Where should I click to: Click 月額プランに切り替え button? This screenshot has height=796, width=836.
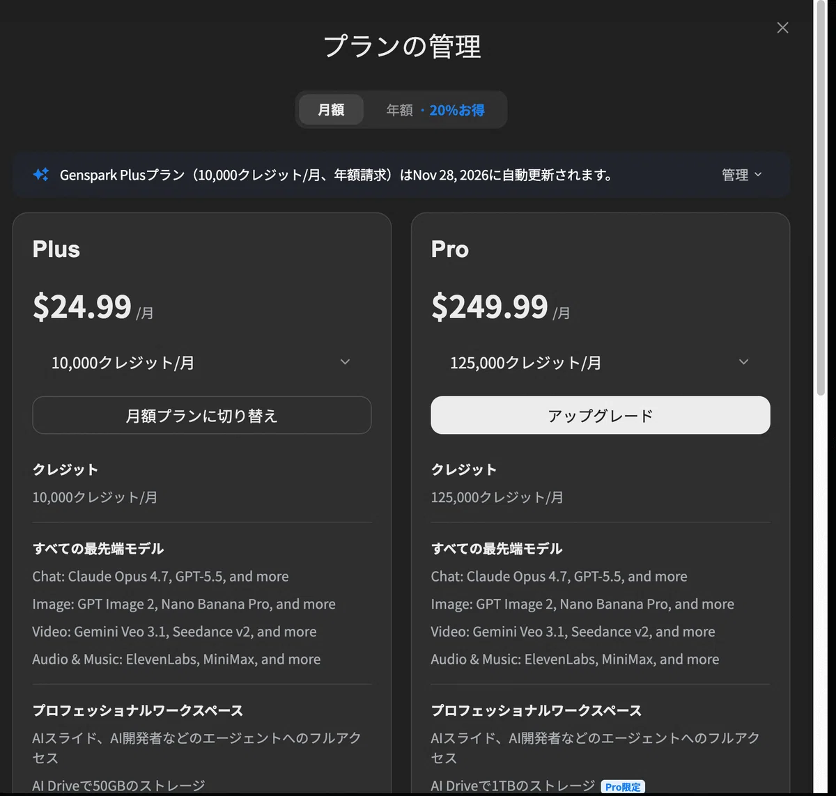tap(202, 415)
